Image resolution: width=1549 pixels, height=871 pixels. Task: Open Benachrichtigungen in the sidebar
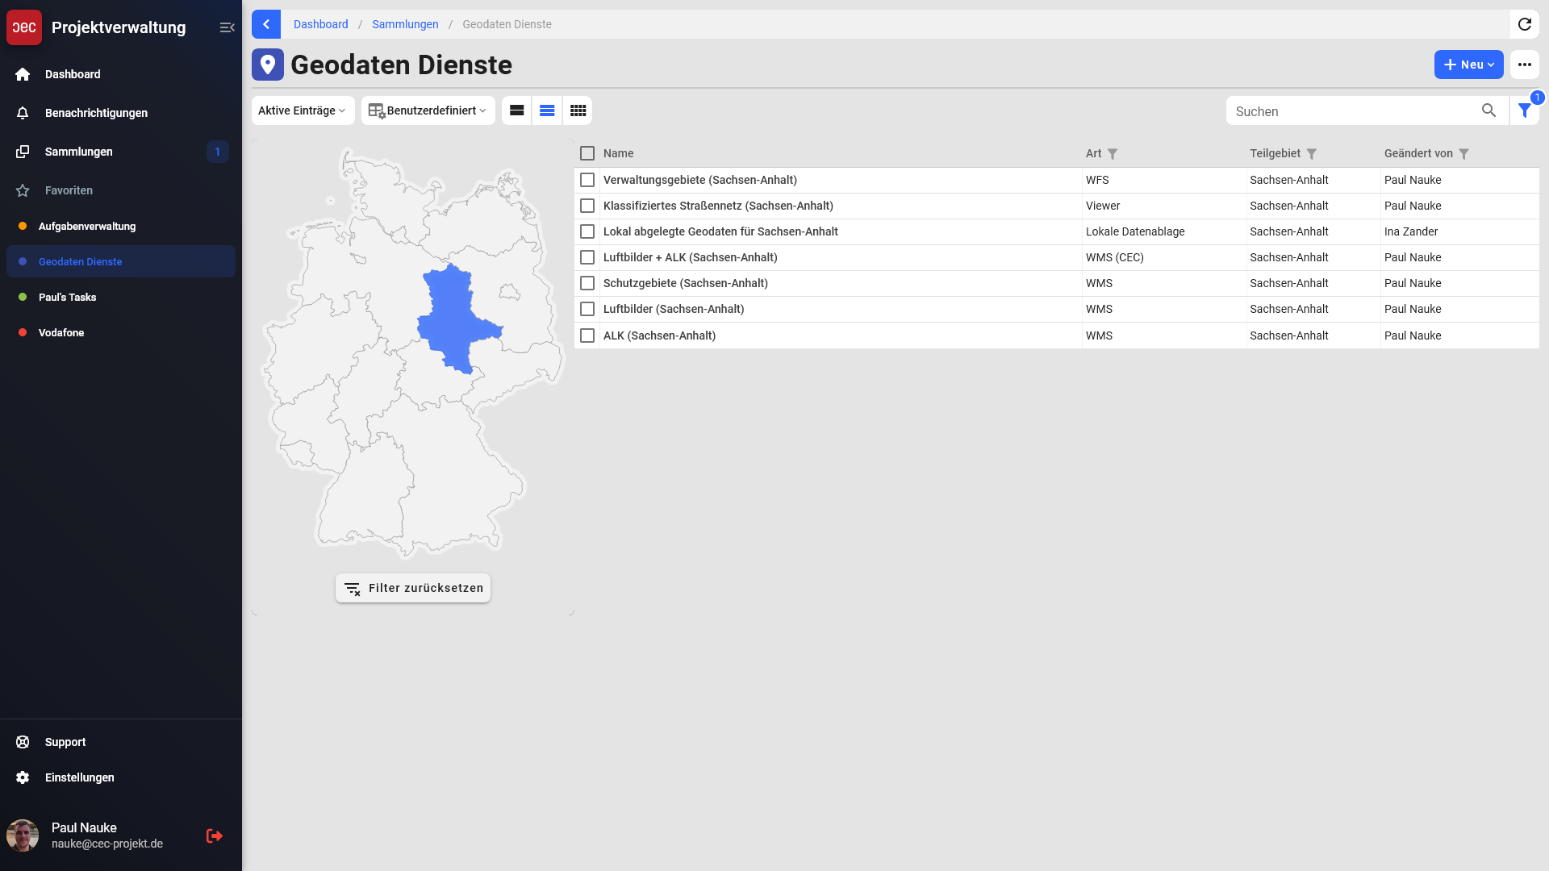tap(96, 113)
